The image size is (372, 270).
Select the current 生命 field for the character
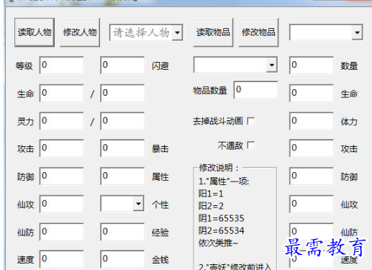[x=62, y=93]
